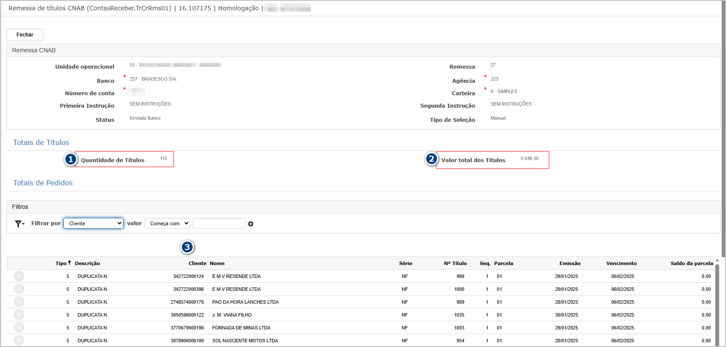Click the filter value text field
Screen dimensions: 726x347
pyautogui.click(x=219, y=223)
